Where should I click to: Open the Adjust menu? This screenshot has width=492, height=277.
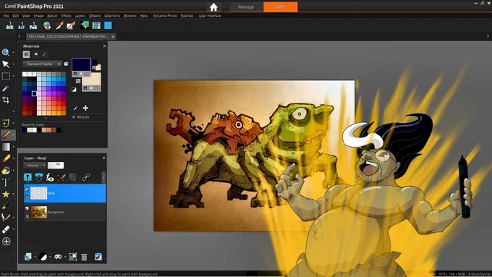(52, 16)
